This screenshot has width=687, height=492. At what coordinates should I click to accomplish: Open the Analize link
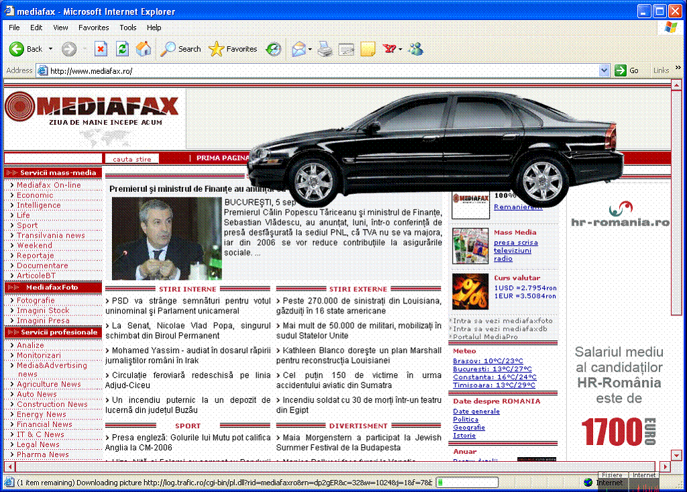click(30, 345)
